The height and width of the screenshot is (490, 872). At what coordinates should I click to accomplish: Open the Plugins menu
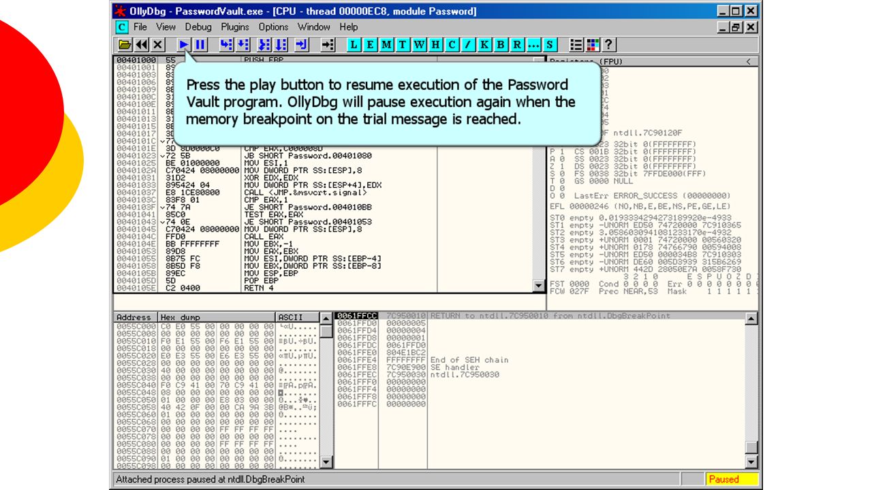(235, 27)
